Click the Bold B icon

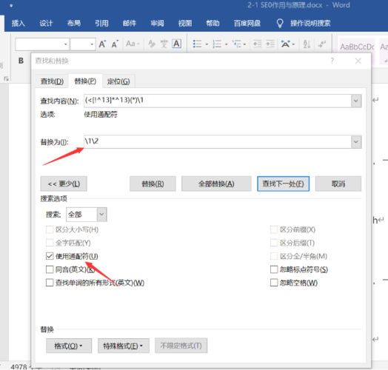pyautogui.click(x=21, y=61)
